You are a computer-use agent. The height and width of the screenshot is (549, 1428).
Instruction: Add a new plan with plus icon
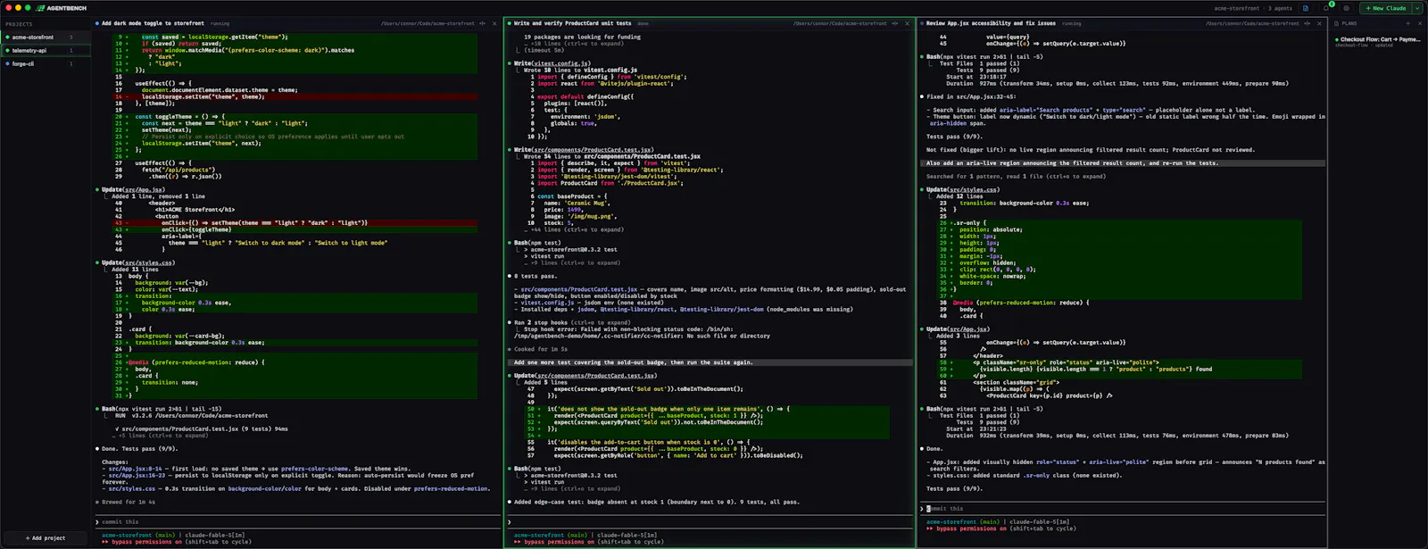(x=1409, y=24)
